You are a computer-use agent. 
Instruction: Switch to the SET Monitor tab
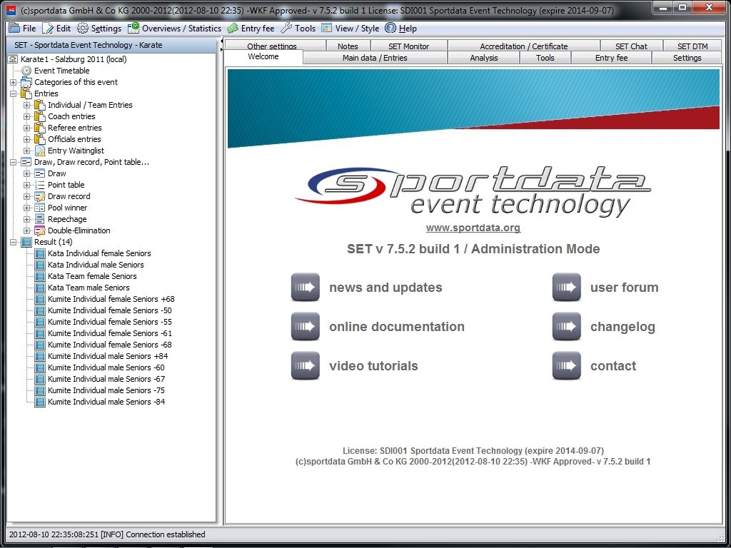pos(409,46)
